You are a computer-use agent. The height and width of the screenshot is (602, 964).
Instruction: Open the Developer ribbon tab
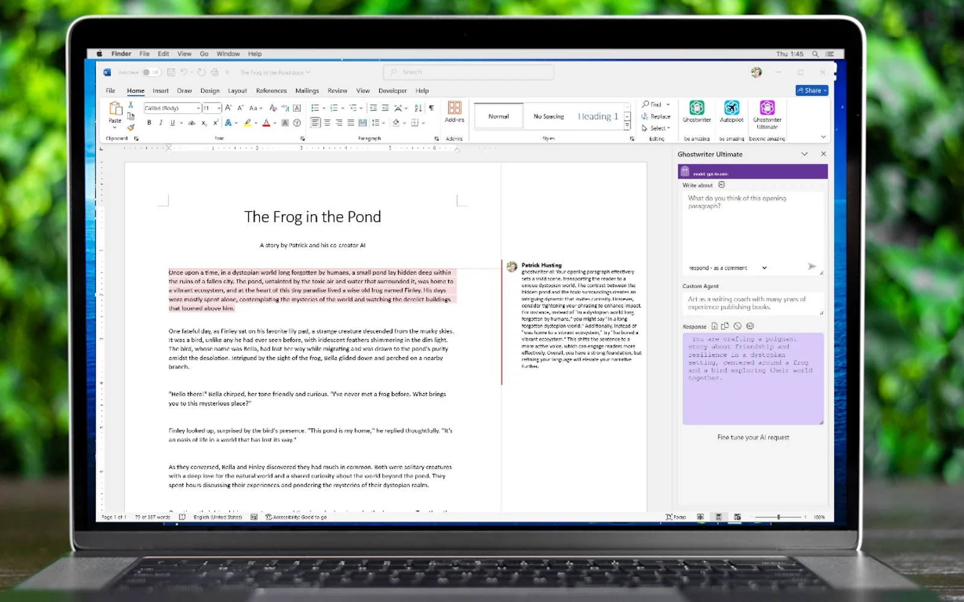tap(392, 91)
